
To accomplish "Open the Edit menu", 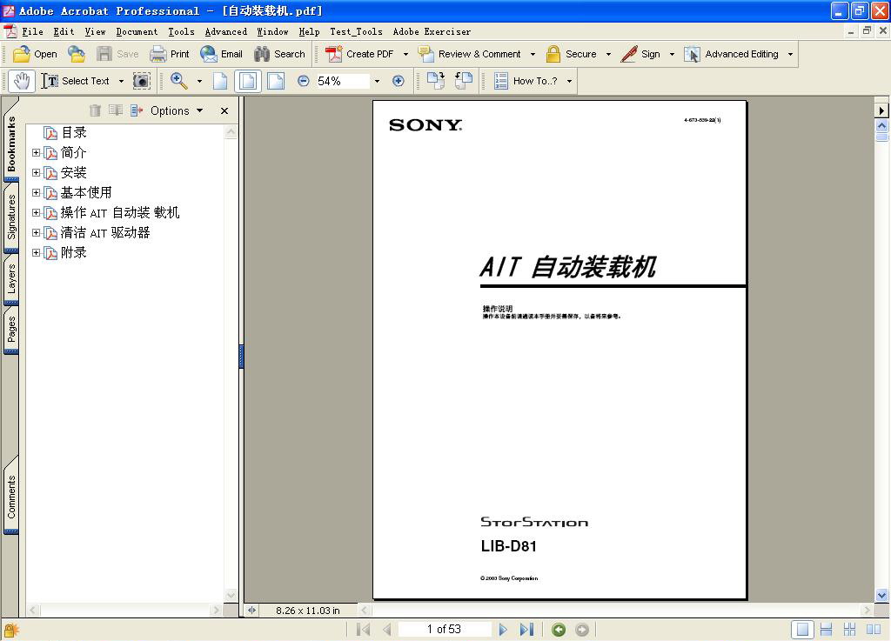I will coord(64,32).
